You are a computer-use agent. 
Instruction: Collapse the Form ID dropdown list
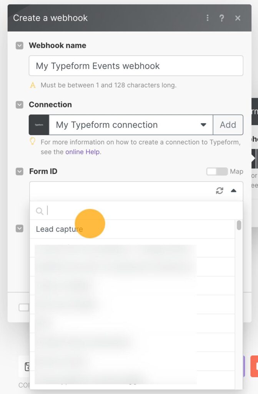click(233, 190)
